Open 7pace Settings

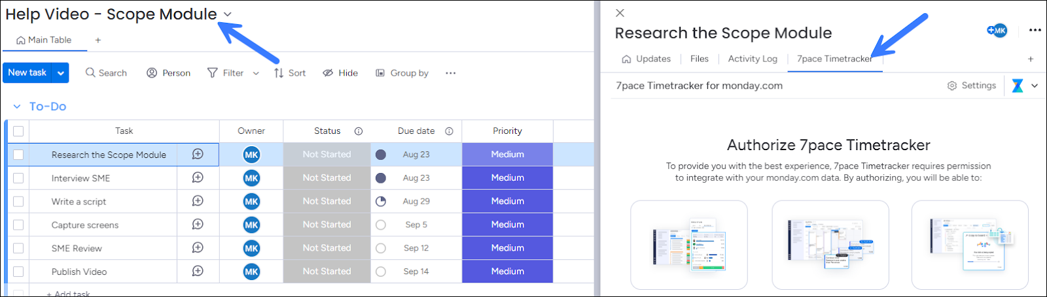click(x=972, y=86)
